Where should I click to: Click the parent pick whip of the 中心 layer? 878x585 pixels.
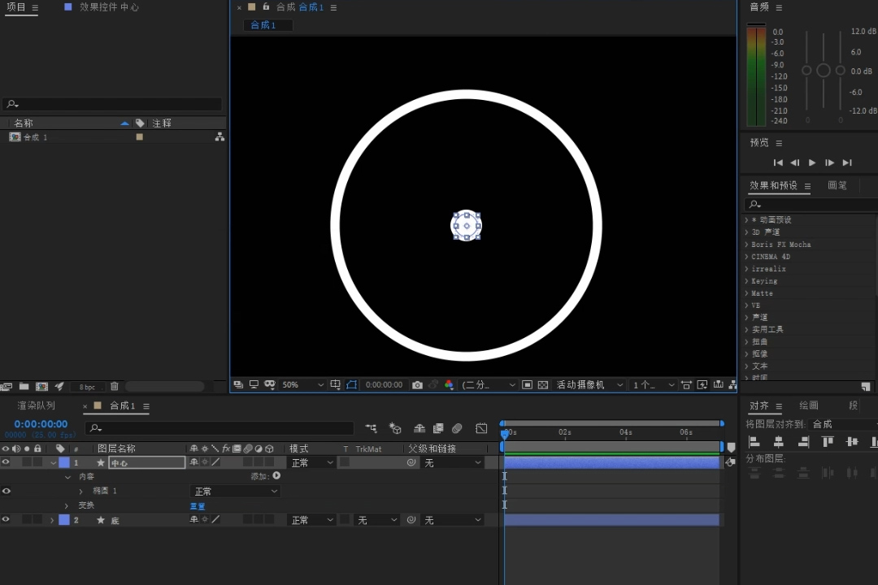(411, 462)
